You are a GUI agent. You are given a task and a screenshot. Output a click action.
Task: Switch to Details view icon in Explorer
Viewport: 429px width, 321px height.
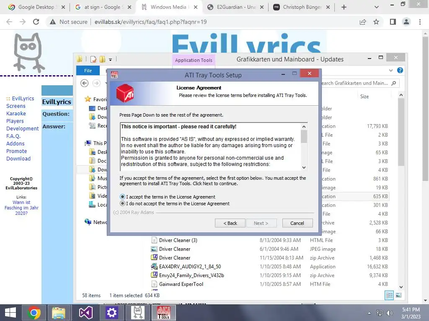point(389,295)
